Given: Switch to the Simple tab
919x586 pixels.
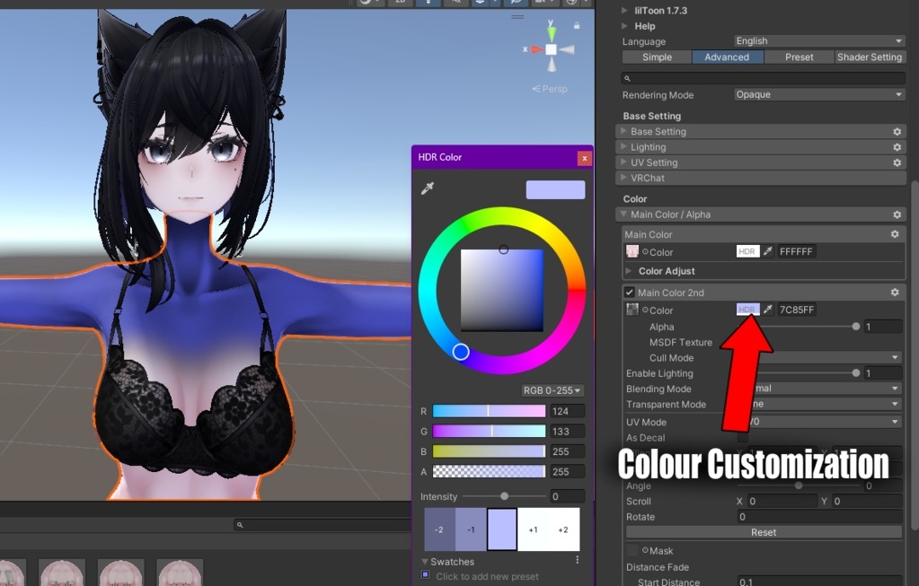Looking at the screenshot, I should tap(657, 57).
